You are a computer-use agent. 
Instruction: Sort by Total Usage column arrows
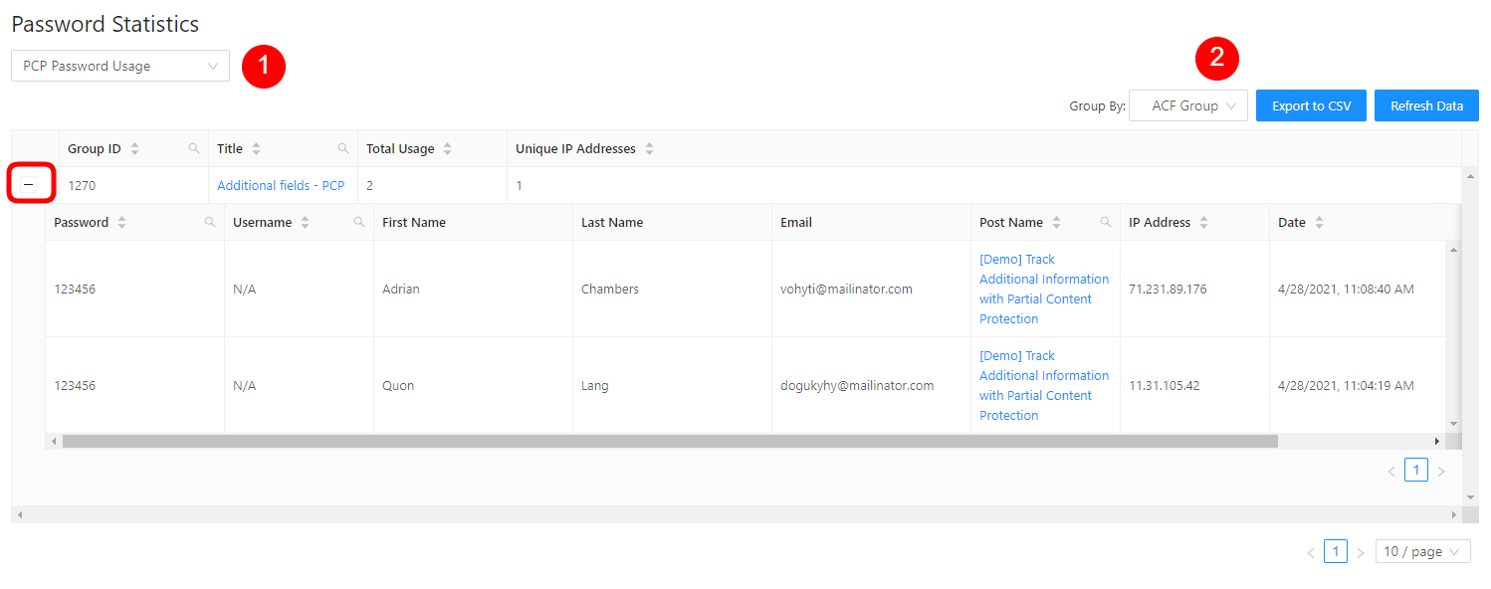(x=448, y=149)
